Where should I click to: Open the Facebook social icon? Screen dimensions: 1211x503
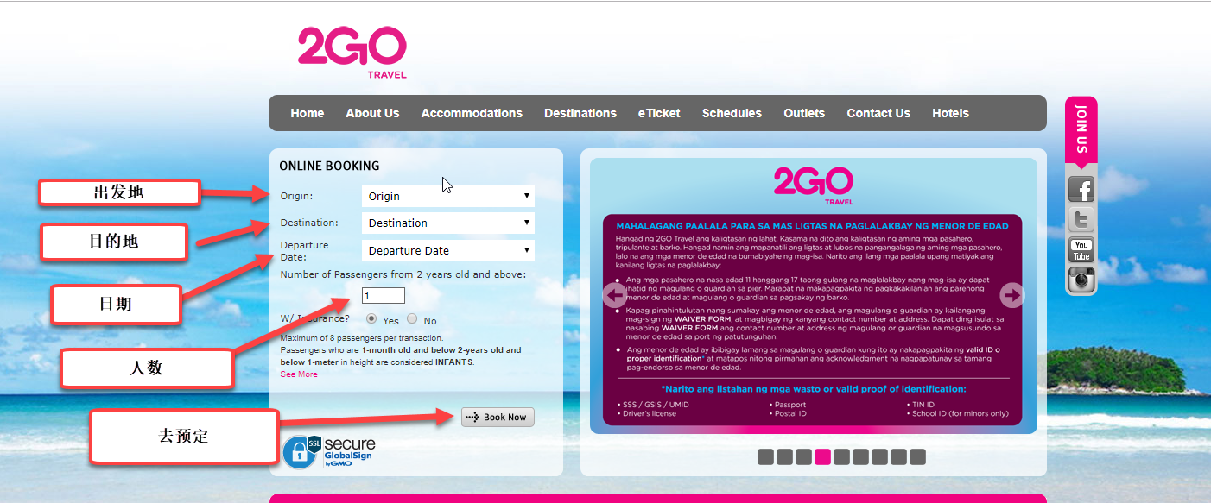(1081, 189)
